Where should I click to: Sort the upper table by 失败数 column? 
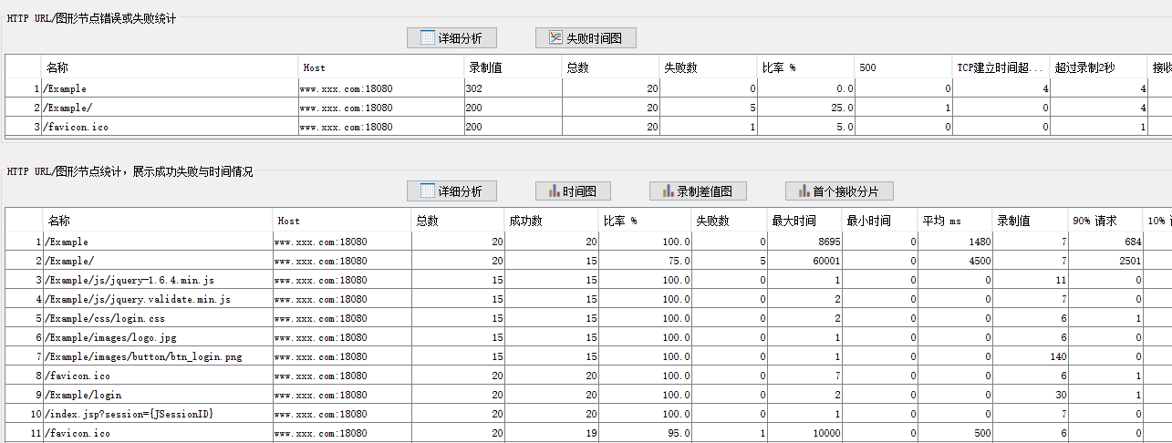[708, 67]
